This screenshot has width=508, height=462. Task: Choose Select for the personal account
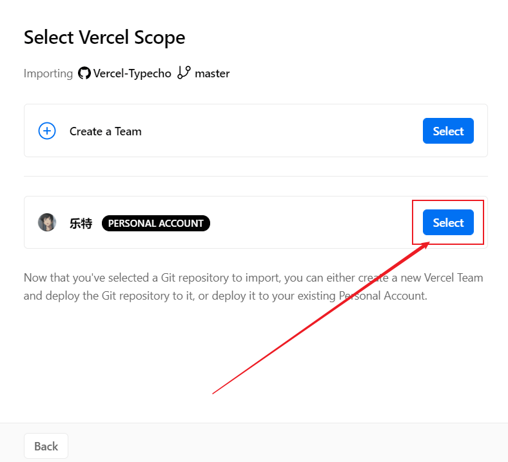(x=448, y=223)
